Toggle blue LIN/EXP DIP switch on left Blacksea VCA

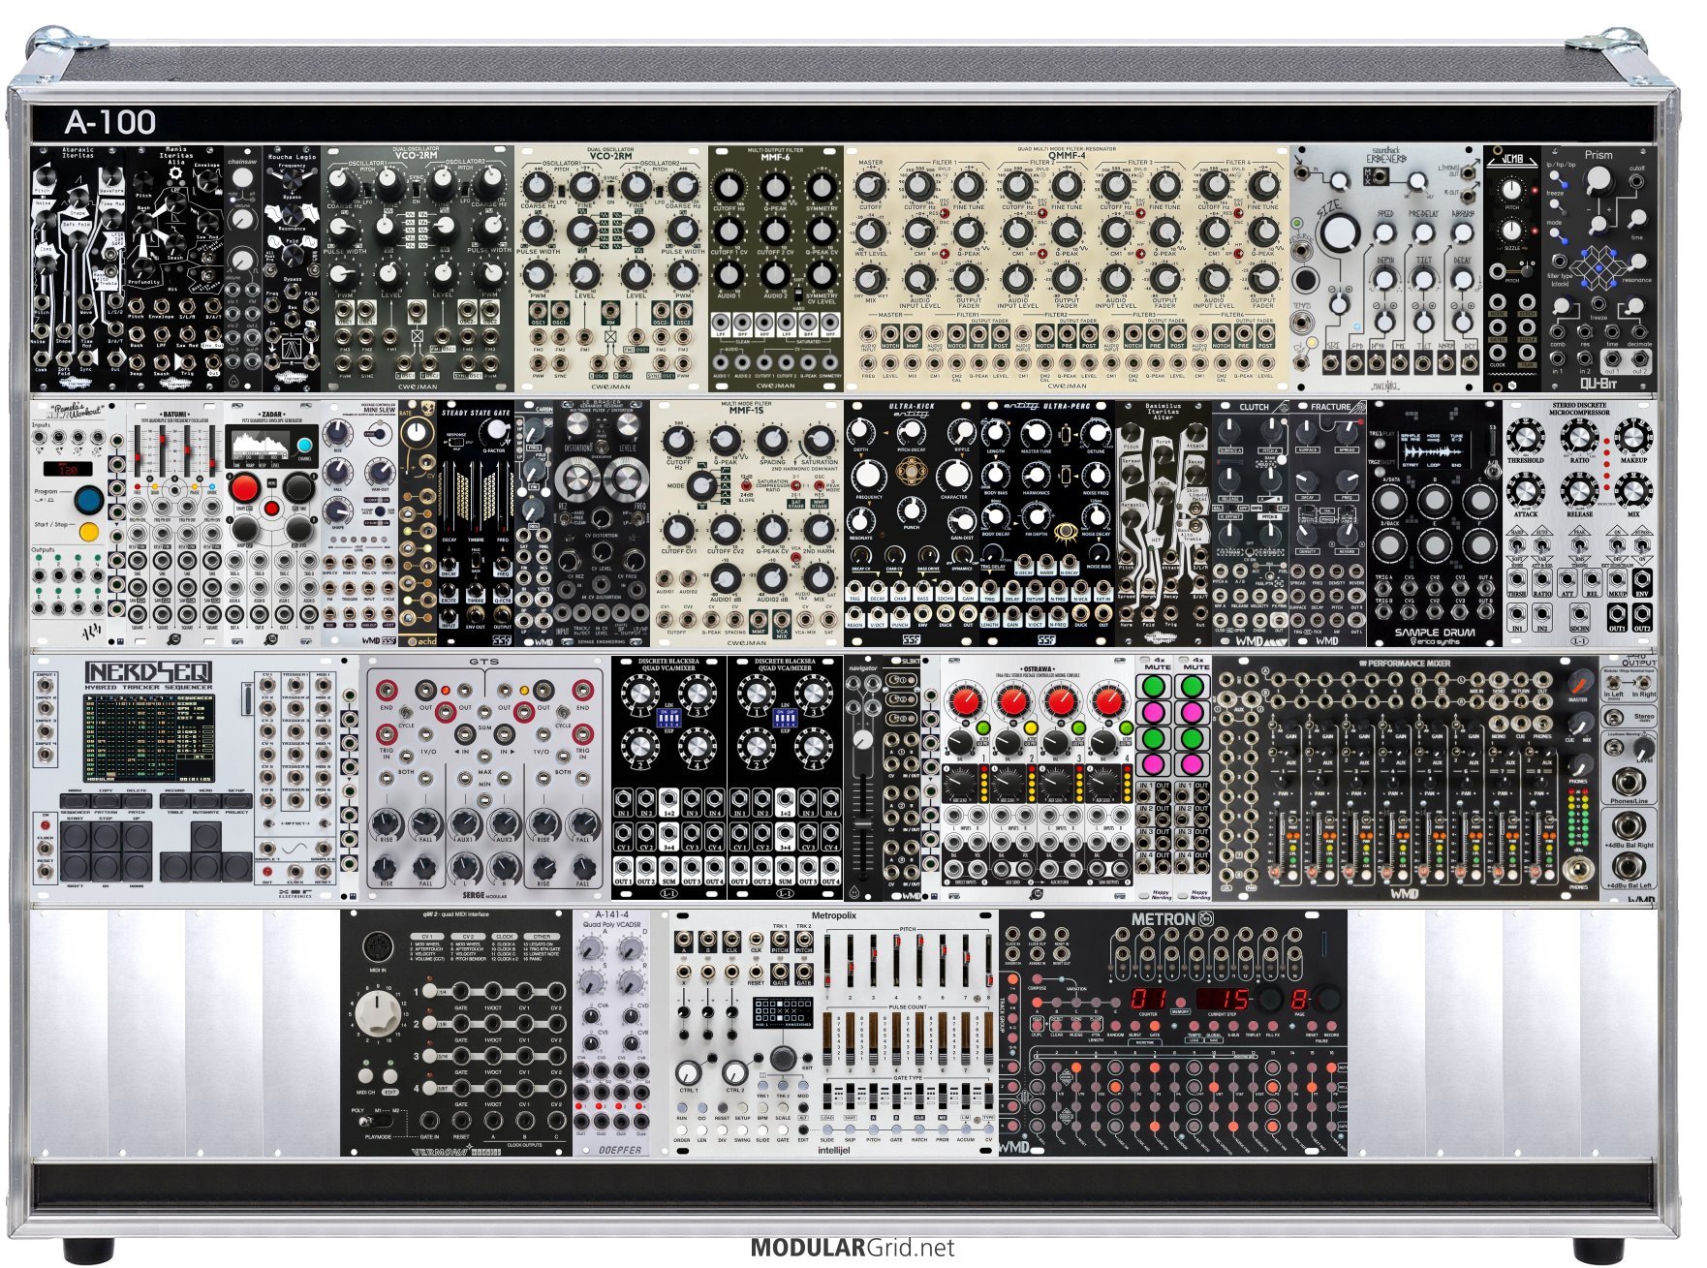click(x=668, y=718)
